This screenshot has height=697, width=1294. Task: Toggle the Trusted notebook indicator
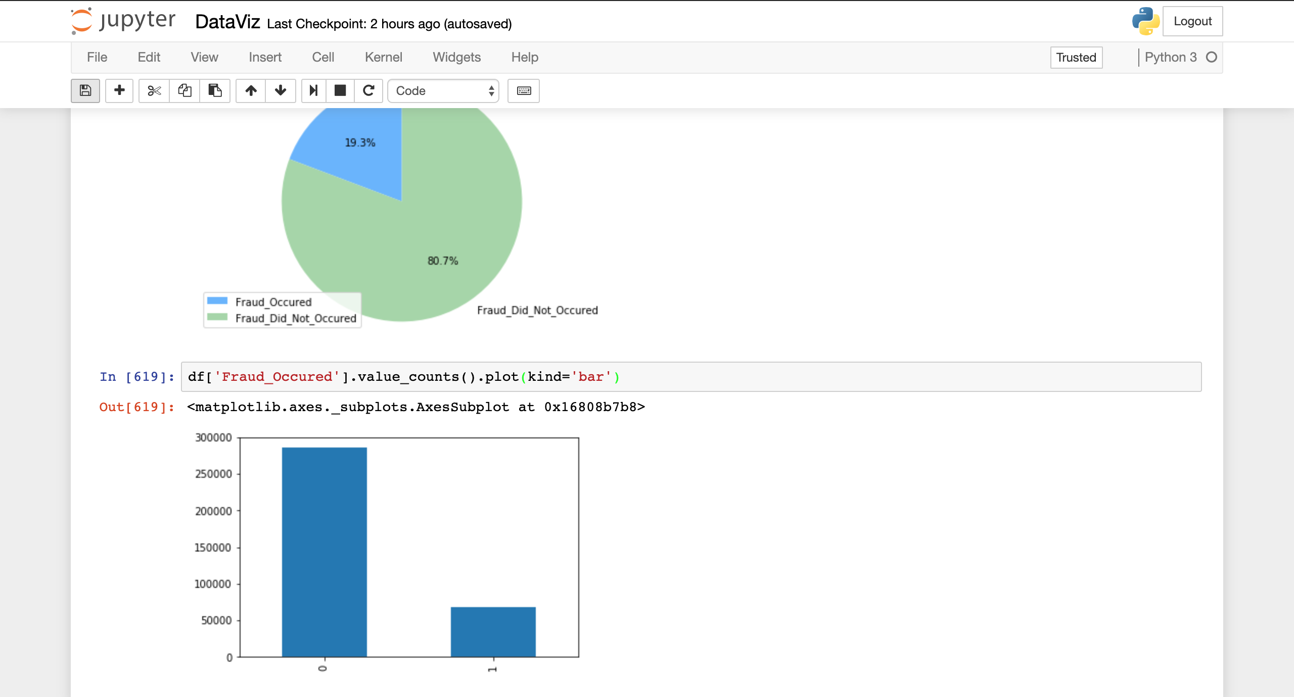click(x=1076, y=57)
